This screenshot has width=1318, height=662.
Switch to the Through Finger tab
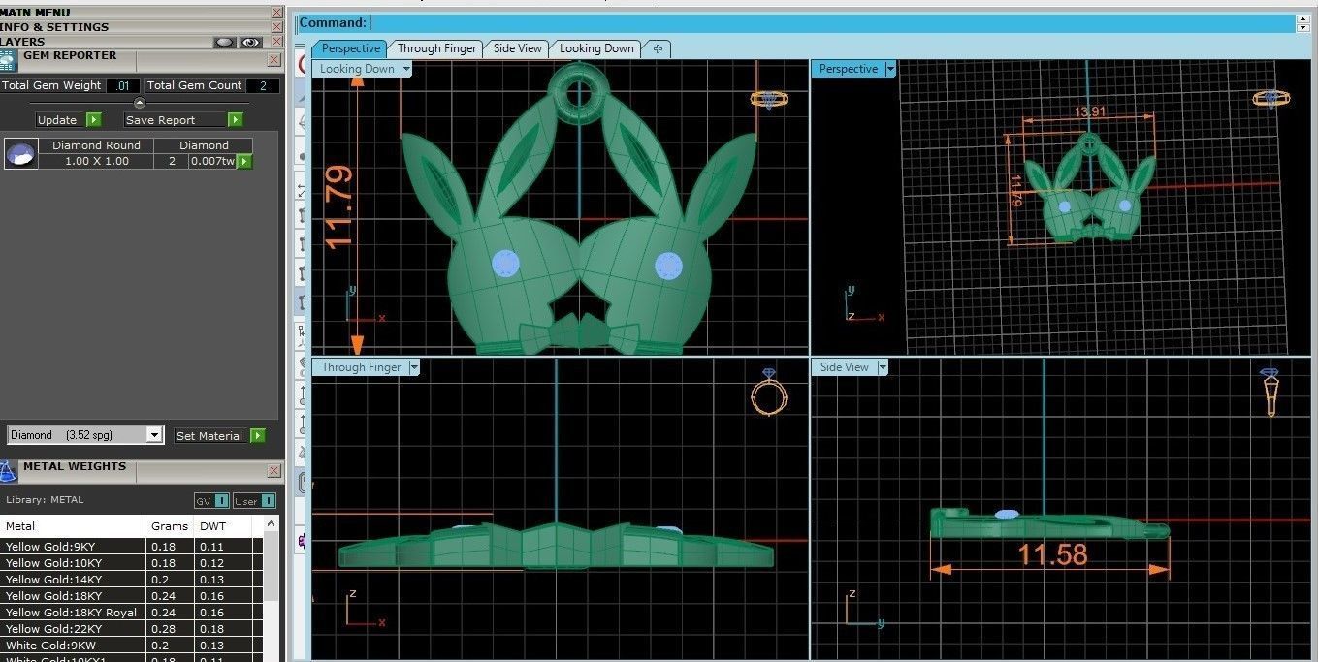tap(436, 48)
